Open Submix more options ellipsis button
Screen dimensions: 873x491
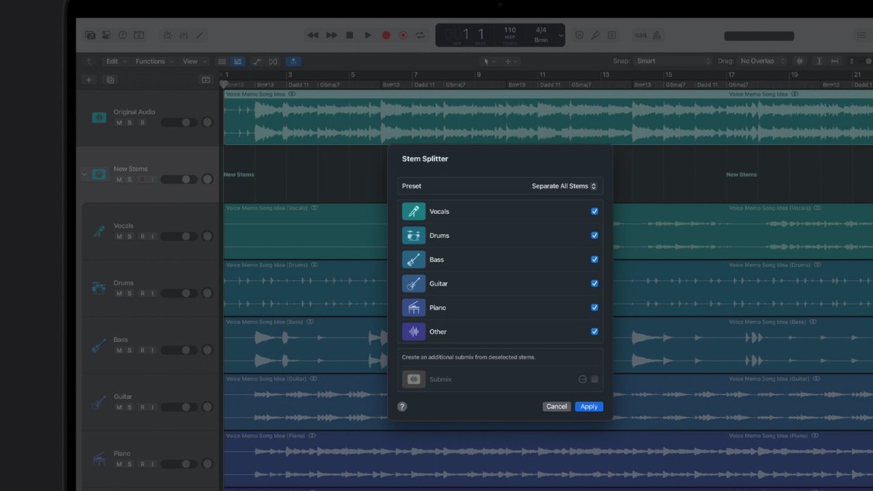click(x=582, y=379)
